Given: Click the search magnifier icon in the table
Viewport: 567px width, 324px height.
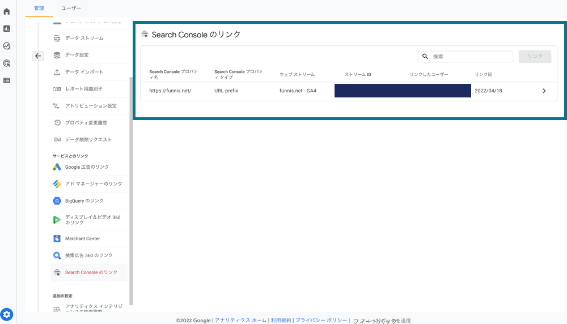Looking at the screenshot, I should pos(425,56).
